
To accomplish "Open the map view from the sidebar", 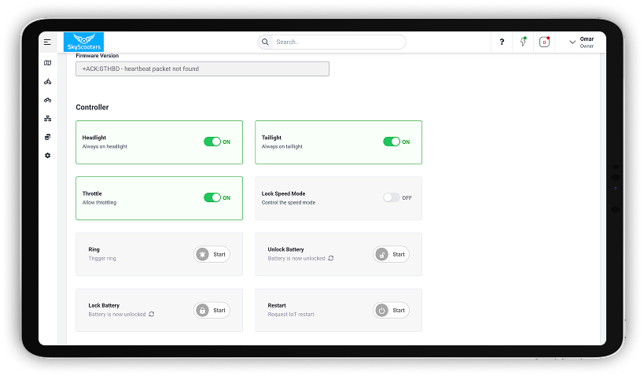I will coord(48,63).
